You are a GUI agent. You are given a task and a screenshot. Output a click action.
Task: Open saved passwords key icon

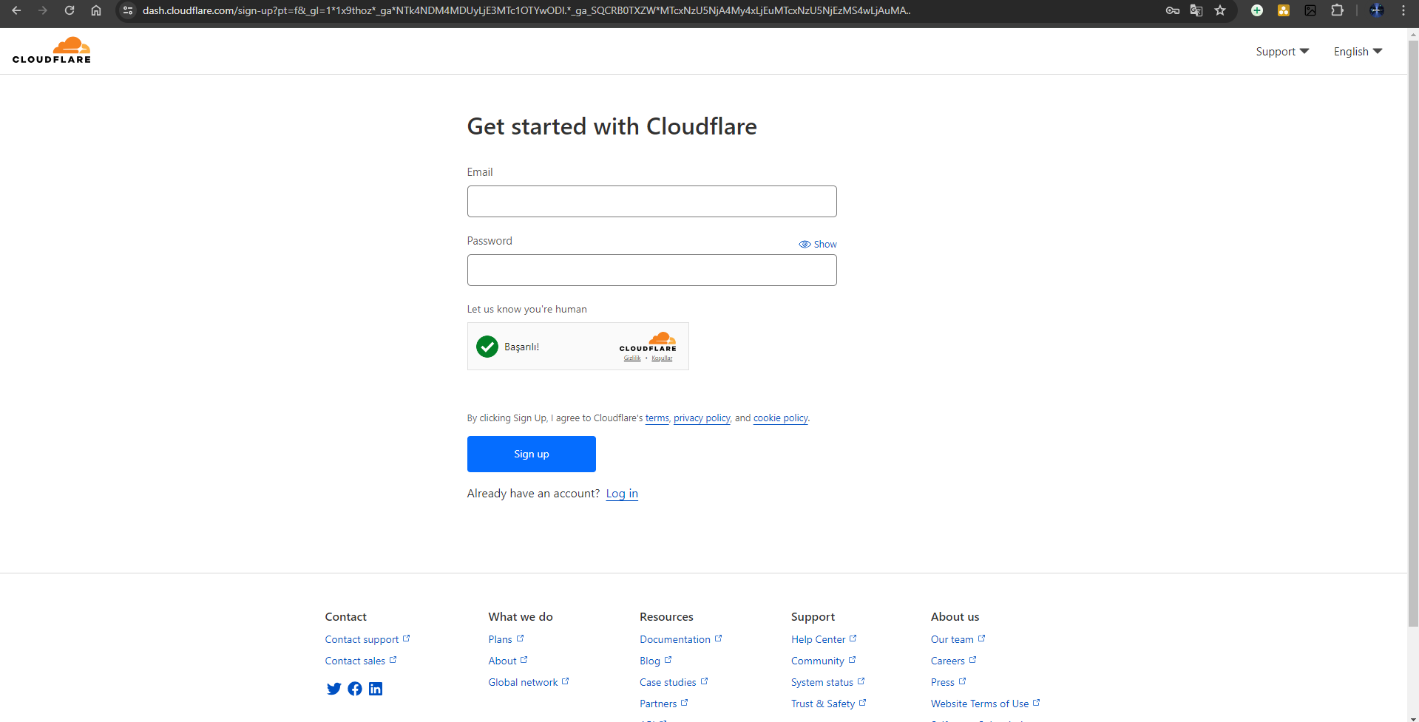point(1173,10)
